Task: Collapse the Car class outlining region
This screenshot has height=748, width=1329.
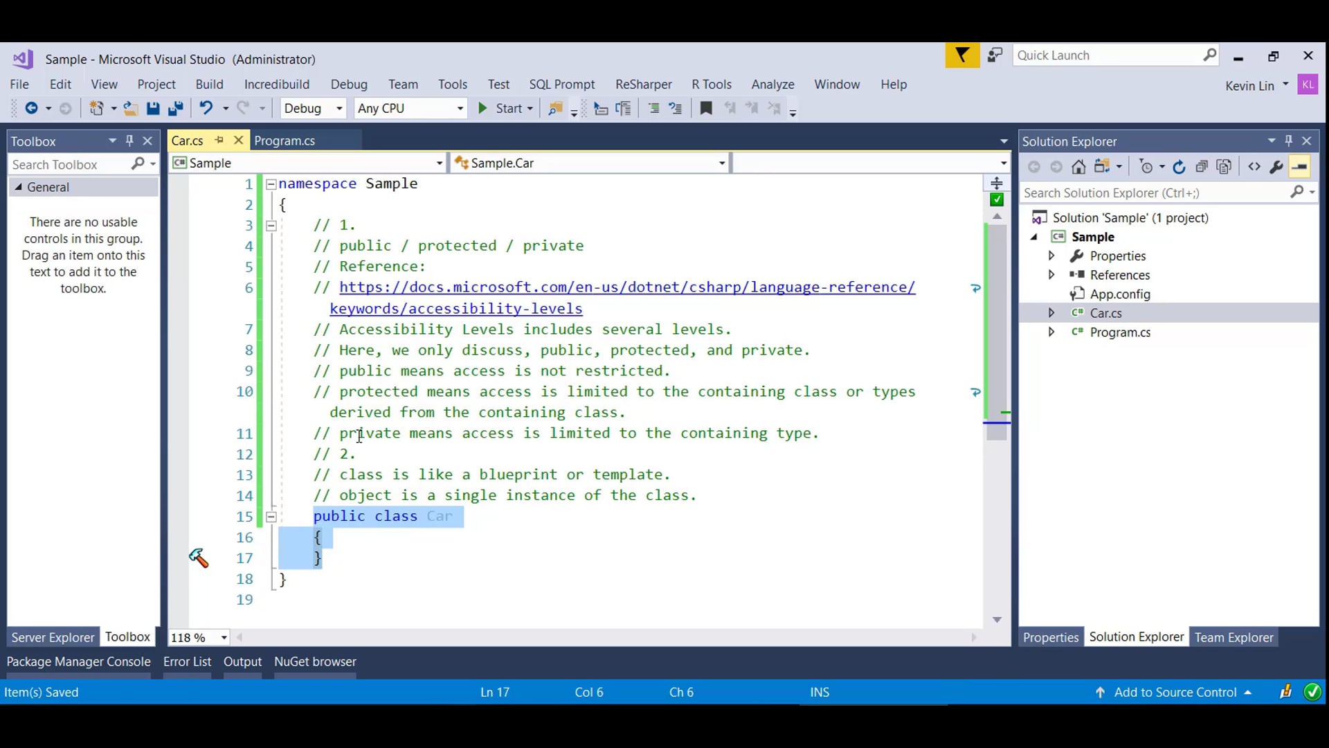Action: [271, 517]
